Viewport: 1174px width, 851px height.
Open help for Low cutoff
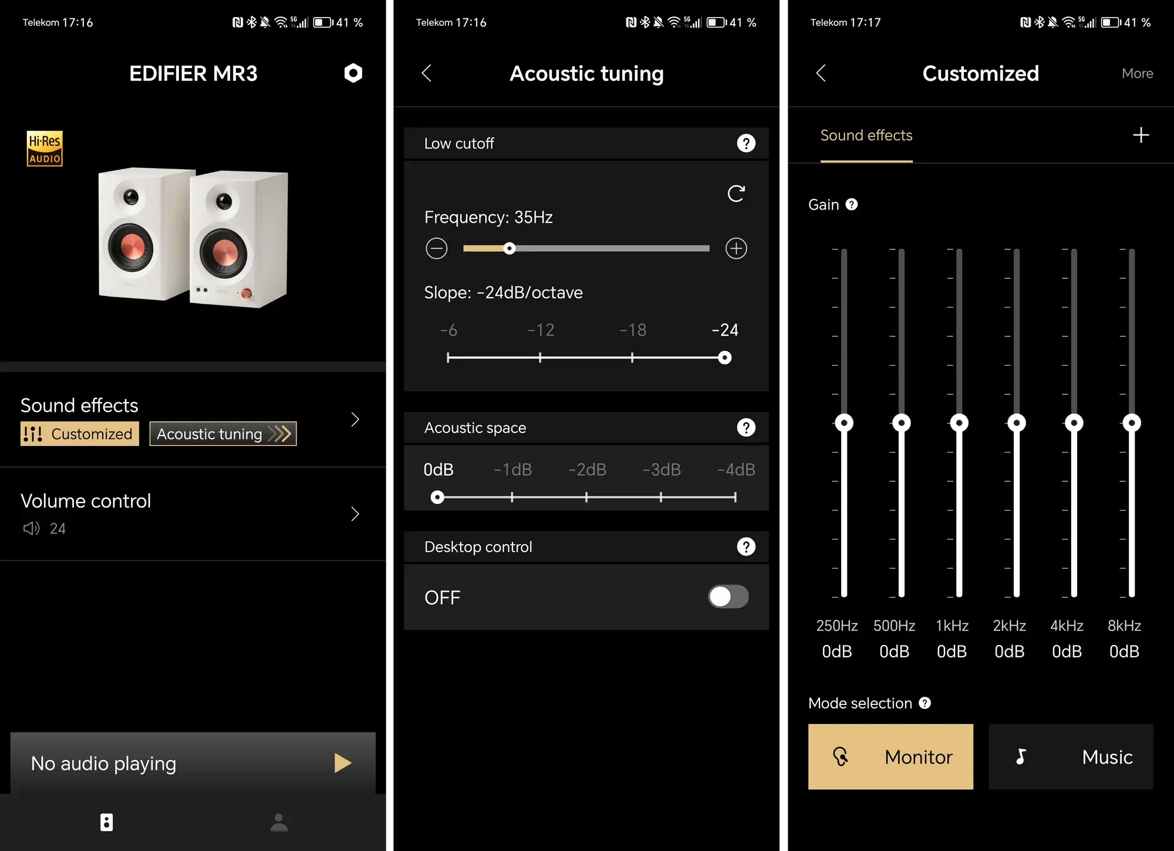(746, 143)
